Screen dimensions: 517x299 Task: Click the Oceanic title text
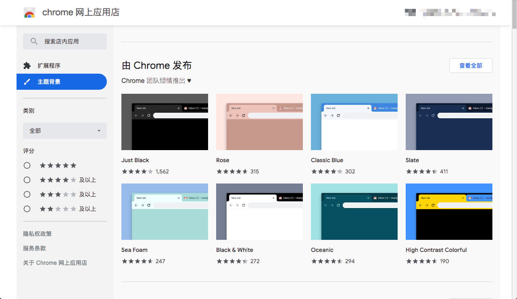pos(322,250)
